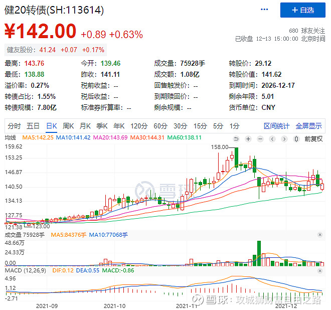Add bond to watchlist with 自选 button
The height and width of the screenshot is (310, 331).
303,10
